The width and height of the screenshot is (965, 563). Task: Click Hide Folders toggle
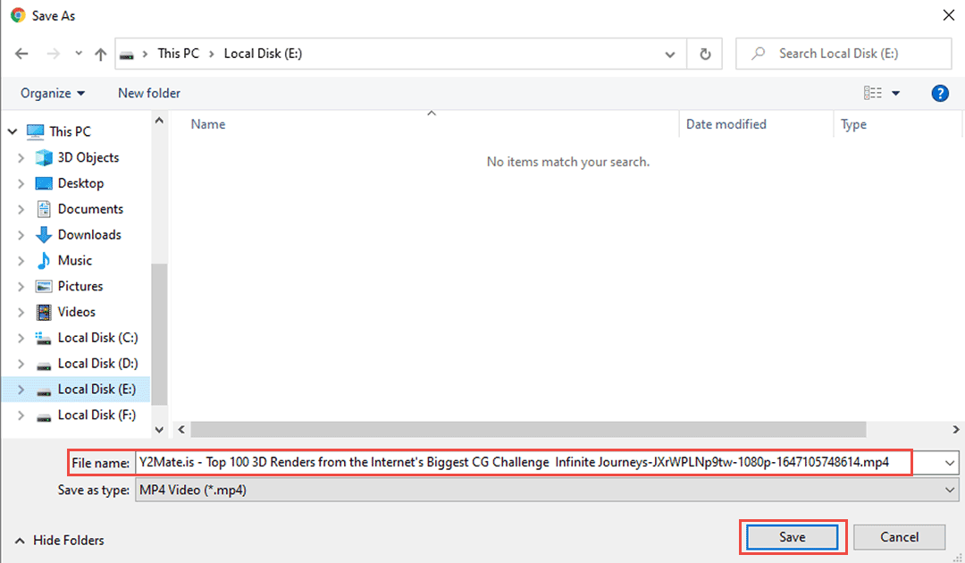click(x=59, y=541)
